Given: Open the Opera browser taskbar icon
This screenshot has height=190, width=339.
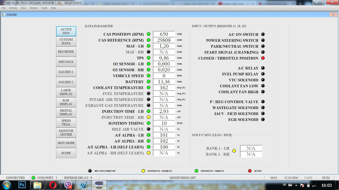Looking at the screenshot, I should click(53, 185).
